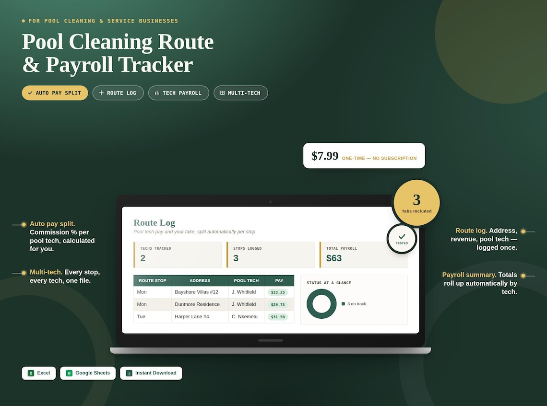Click the 3 Tabs Included circle badge

[416, 203]
